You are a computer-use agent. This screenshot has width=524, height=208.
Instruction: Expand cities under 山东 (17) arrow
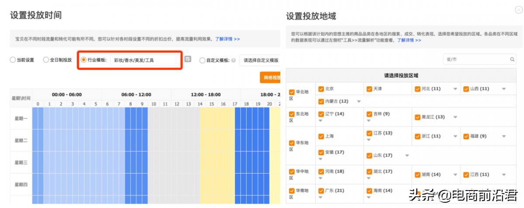click(407, 156)
